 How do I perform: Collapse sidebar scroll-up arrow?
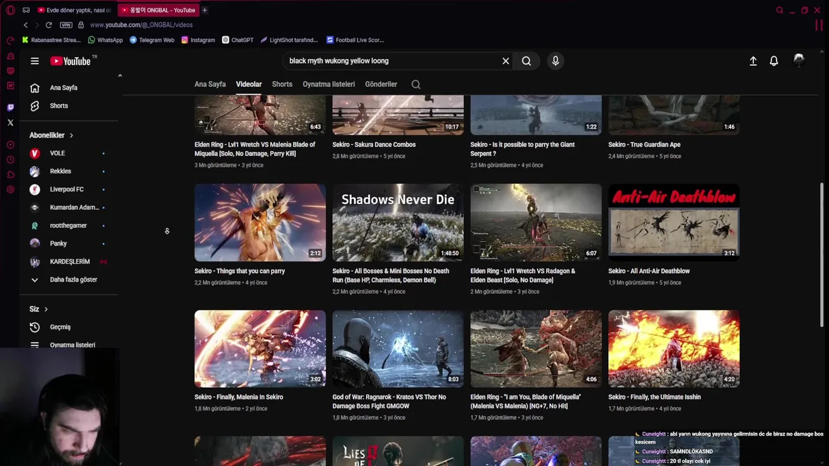[120, 76]
